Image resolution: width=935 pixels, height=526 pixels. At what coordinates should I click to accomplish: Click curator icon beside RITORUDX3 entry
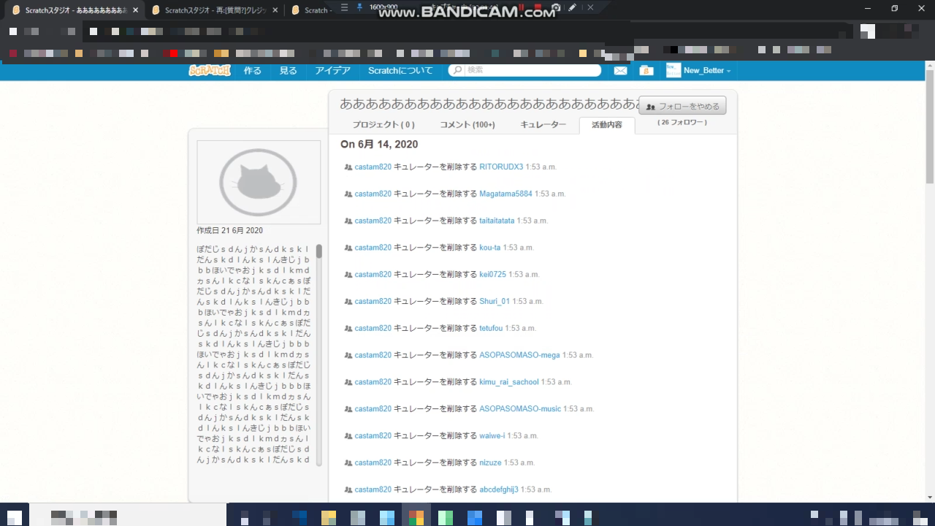[x=348, y=167]
